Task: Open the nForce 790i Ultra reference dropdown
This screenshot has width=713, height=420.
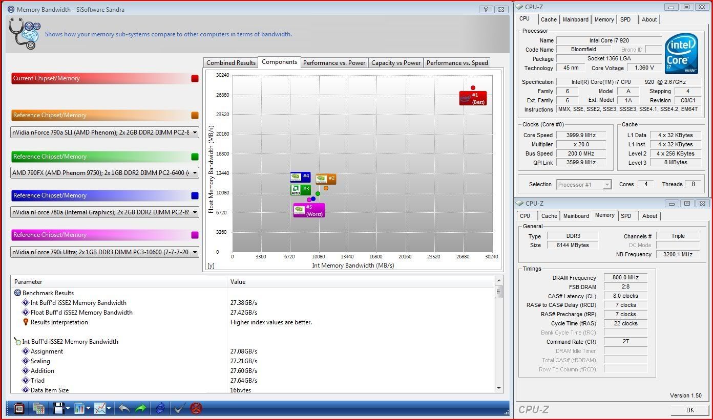Action: click(x=104, y=252)
